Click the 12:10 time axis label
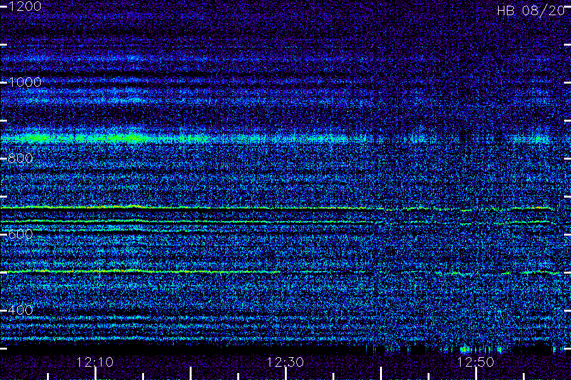The width and height of the screenshot is (571, 380). coord(95,362)
